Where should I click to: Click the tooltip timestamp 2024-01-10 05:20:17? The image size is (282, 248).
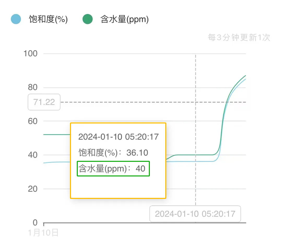pos(119,137)
